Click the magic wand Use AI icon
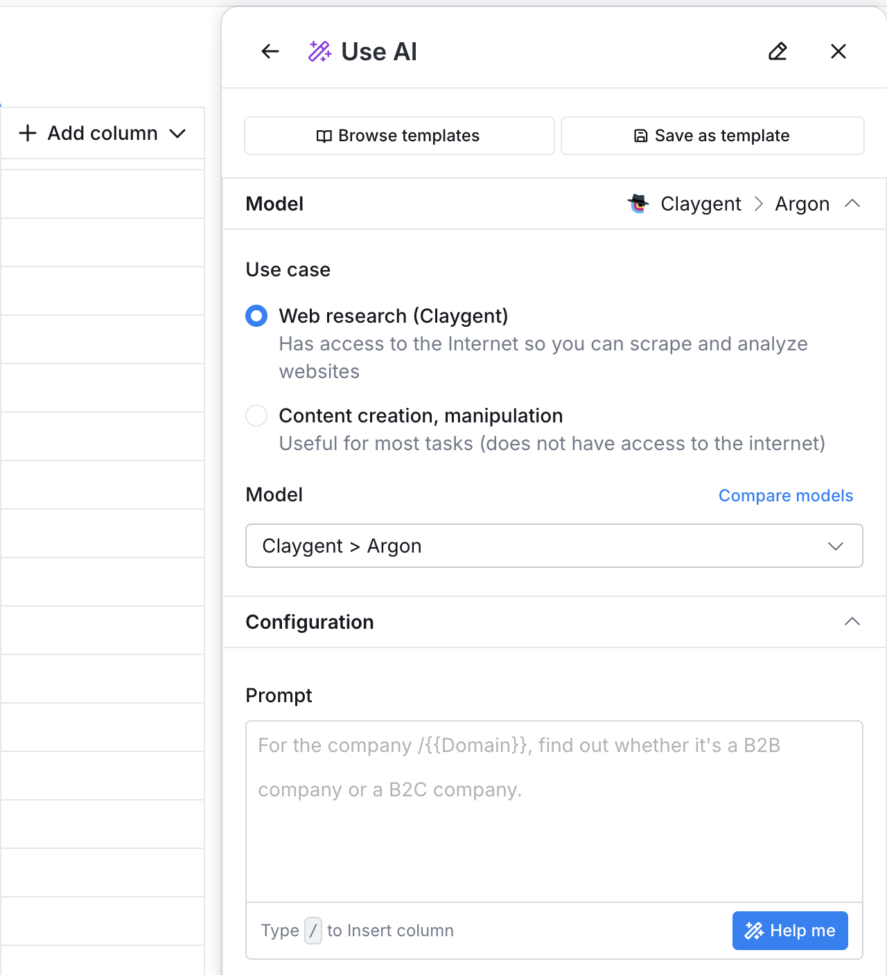 pyautogui.click(x=319, y=51)
